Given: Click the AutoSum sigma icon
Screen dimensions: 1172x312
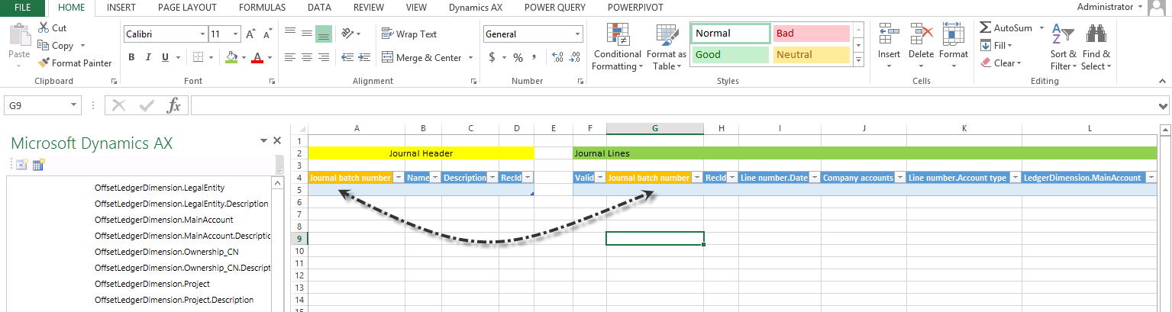Looking at the screenshot, I should click(x=986, y=28).
